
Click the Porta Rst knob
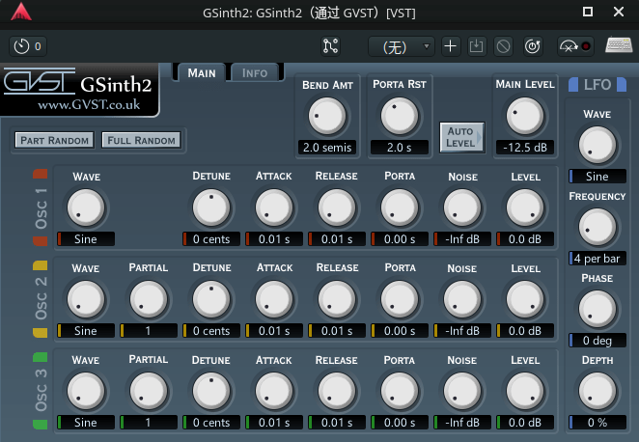(x=400, y=116)
